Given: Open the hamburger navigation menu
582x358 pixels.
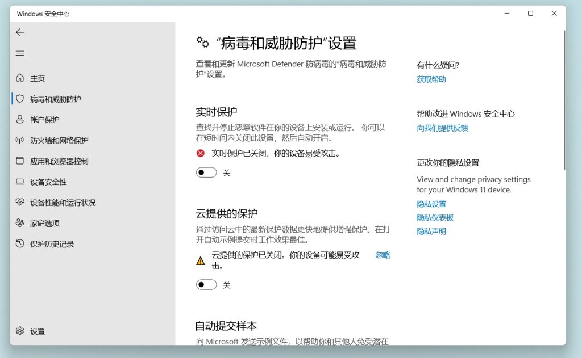Looking at the screenshot, I should (x=20, y=53).
